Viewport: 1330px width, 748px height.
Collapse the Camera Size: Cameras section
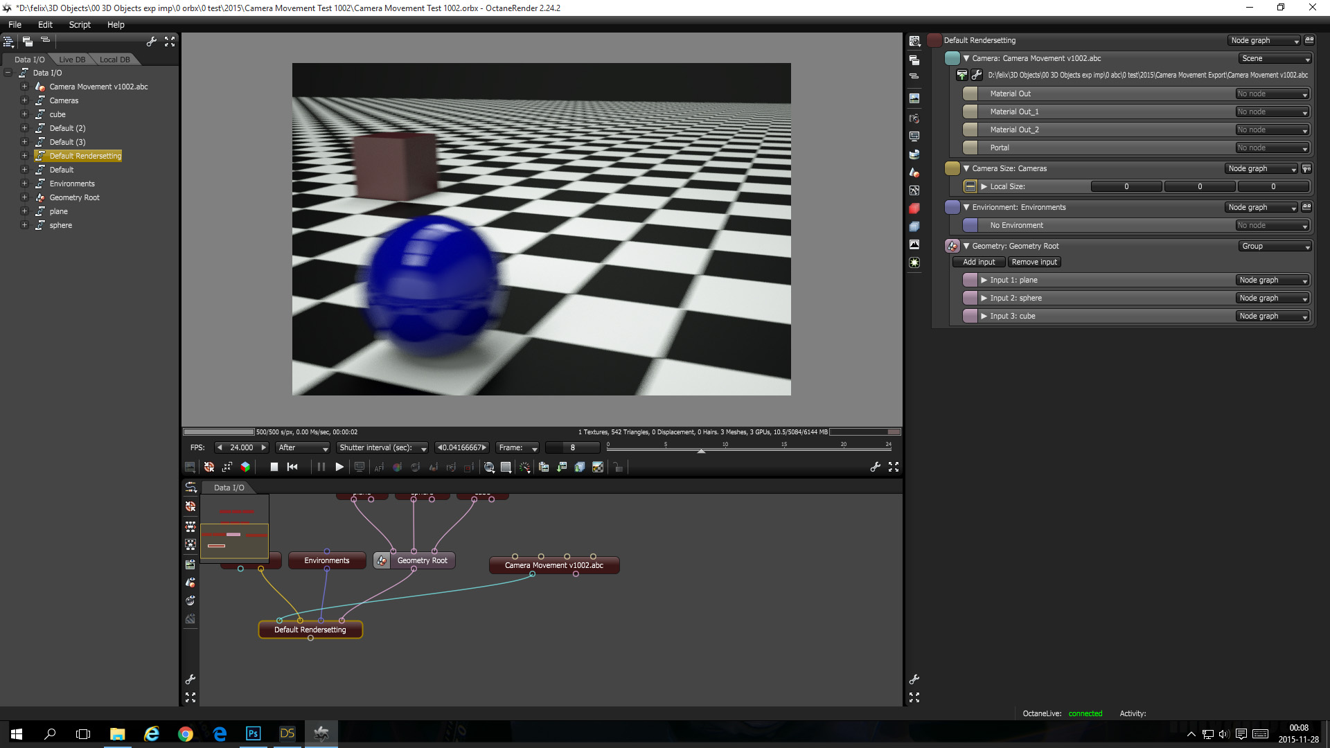(x=966, y=168)
